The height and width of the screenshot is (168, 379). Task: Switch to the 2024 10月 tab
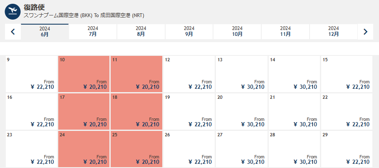pos(238,32)
